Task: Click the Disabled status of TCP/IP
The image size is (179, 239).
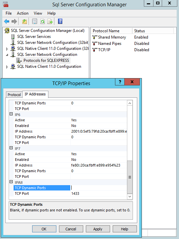Action: coord(142,50)
